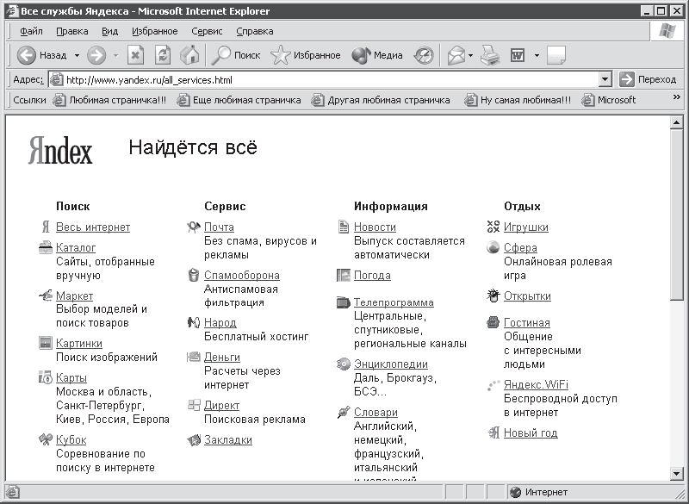
Task: Open the Mail toolbar icon
Action: [x=456, y=55]
